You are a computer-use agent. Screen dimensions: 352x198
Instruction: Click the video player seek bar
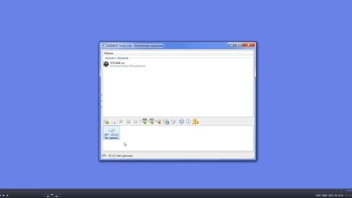[176, 190]
